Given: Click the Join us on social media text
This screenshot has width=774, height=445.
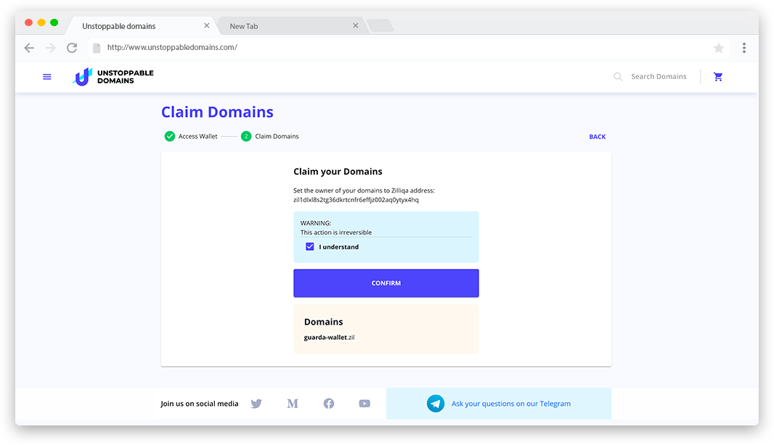Looking at the screenshot, I should [x=200, y=404].
